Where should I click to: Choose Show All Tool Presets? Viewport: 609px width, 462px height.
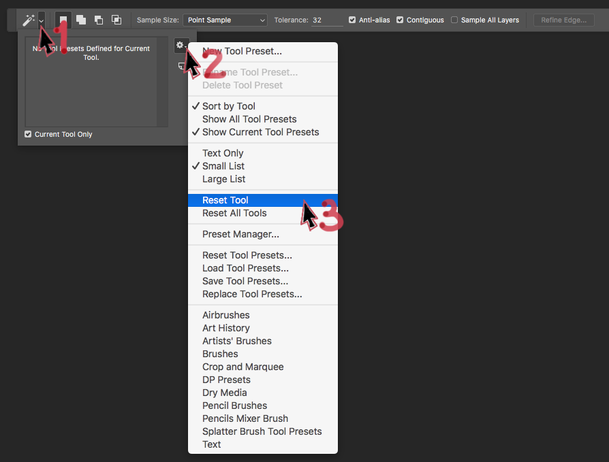263,119
